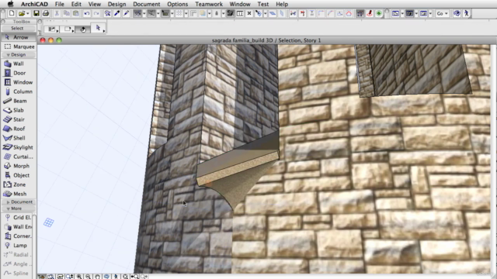497x279 pixels.
Task: Pick the Grid Element tool
Action: coord(17,217)
